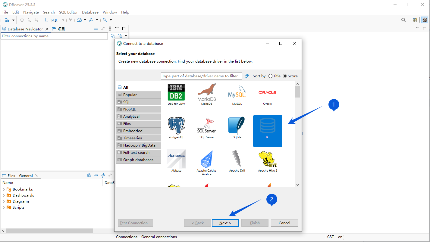Click the blue magnifier search toolbar icon
Screen dimensions: 430x242
(x=105, y=20)
